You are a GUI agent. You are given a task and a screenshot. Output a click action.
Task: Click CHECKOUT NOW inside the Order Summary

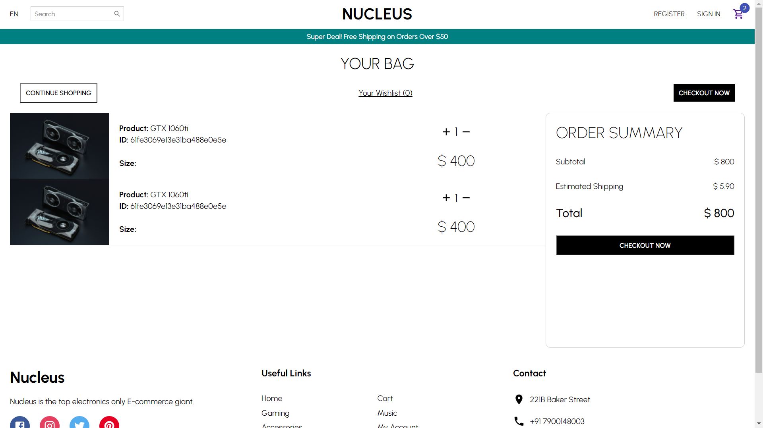click(645, 245)
